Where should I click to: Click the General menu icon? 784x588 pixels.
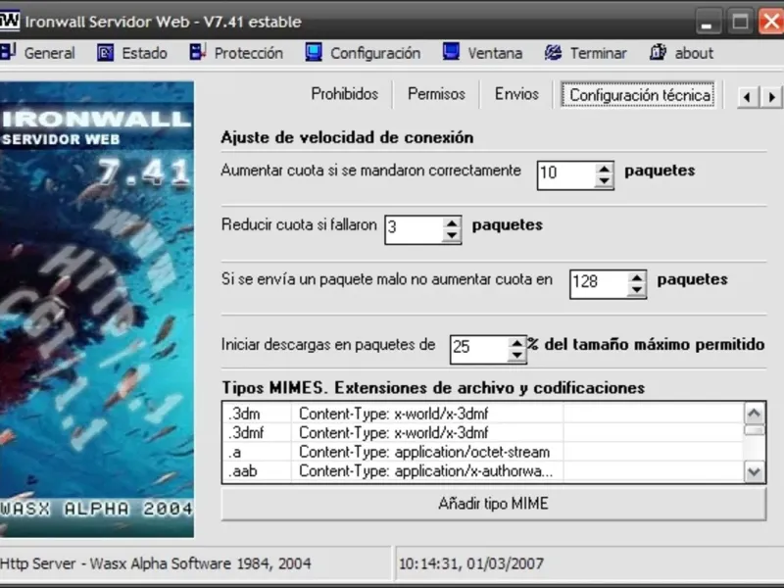(x=8, y=52)
